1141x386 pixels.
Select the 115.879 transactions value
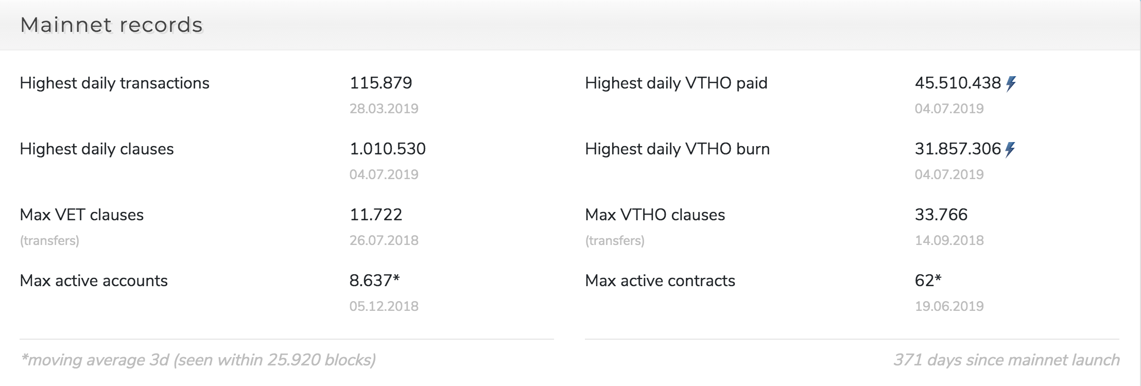pos(381,83)
